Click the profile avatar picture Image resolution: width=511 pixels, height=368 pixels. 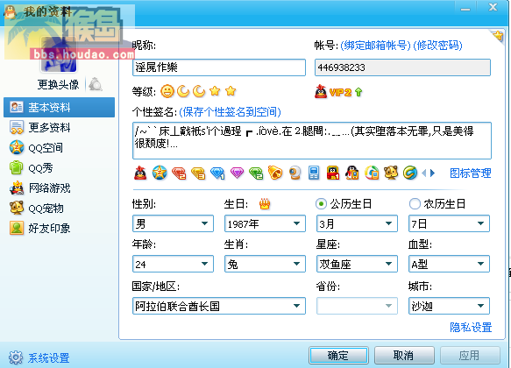pos(59,54)
